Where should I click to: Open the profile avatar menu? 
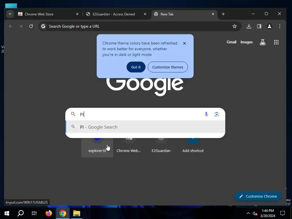[269, 26]
